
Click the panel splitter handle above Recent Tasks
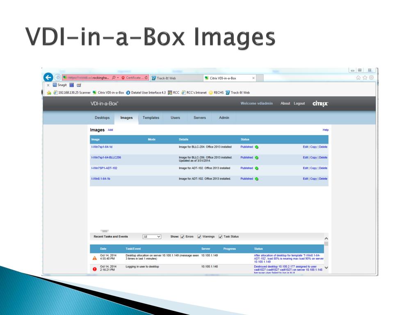105,231
